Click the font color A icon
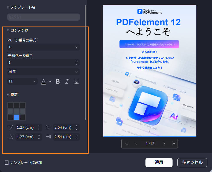Screen dimensions: 212x172 click(x=43, y=82)
